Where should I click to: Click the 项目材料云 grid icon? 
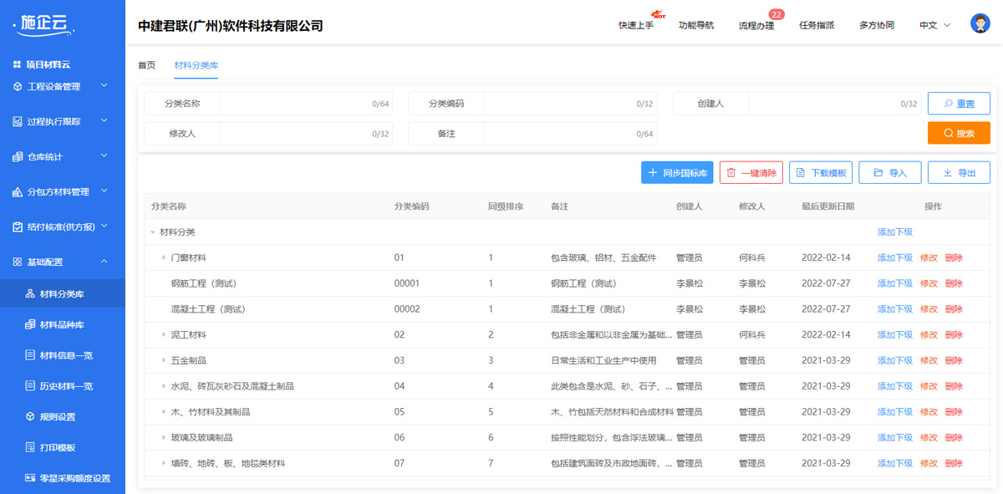[17, 64]
